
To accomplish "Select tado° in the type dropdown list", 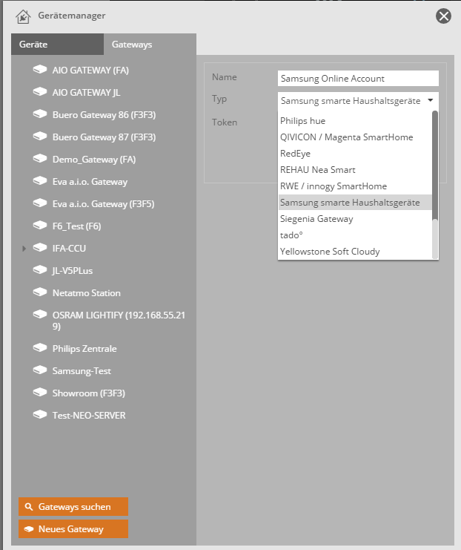I will click(x=293, y=235).
